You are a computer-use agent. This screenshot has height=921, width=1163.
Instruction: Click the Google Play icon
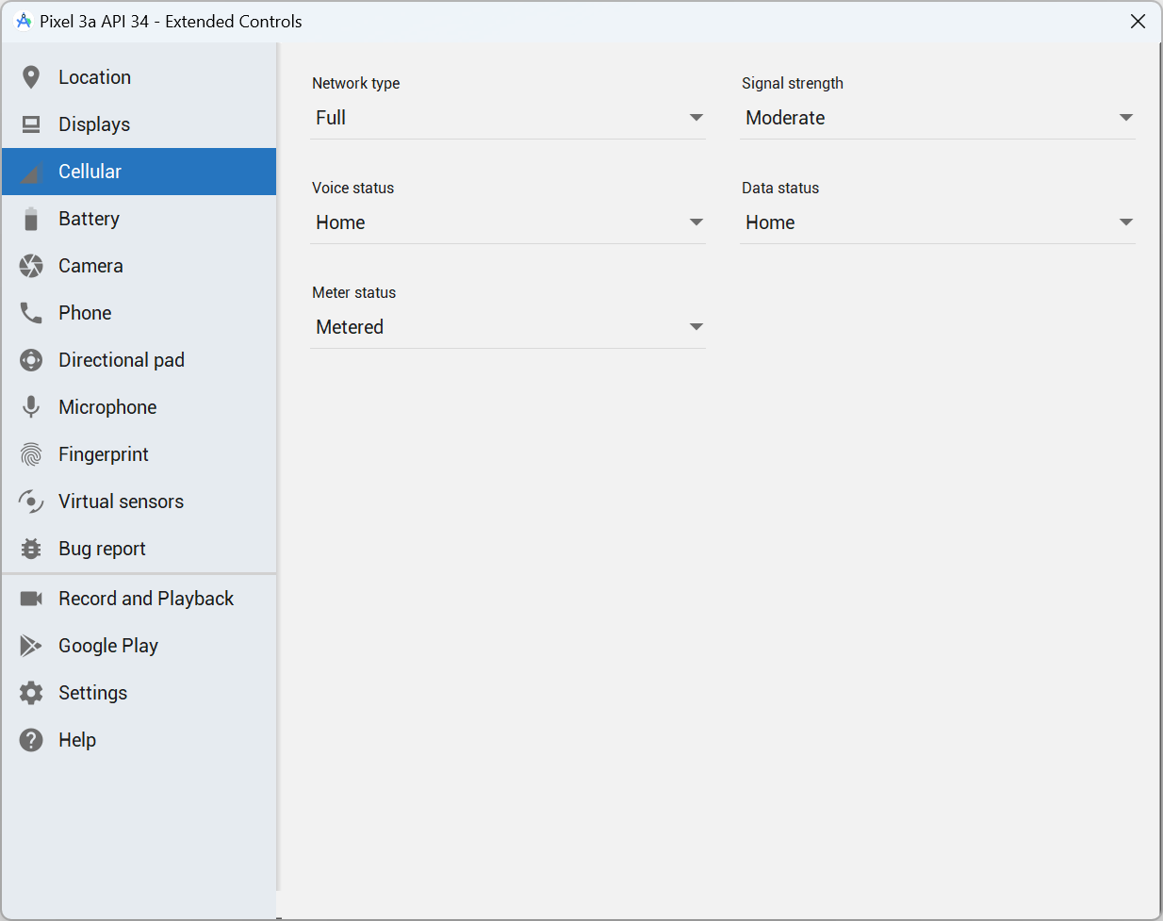[31, 646]
